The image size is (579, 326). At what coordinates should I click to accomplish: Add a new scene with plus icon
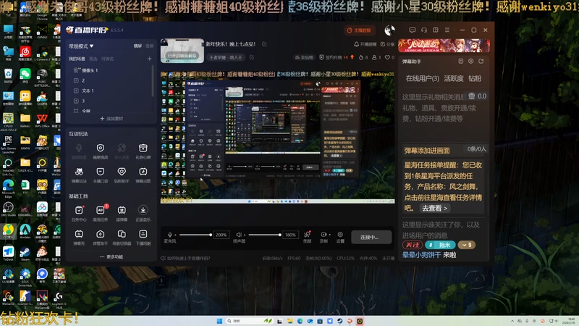(x=150, y=59)
